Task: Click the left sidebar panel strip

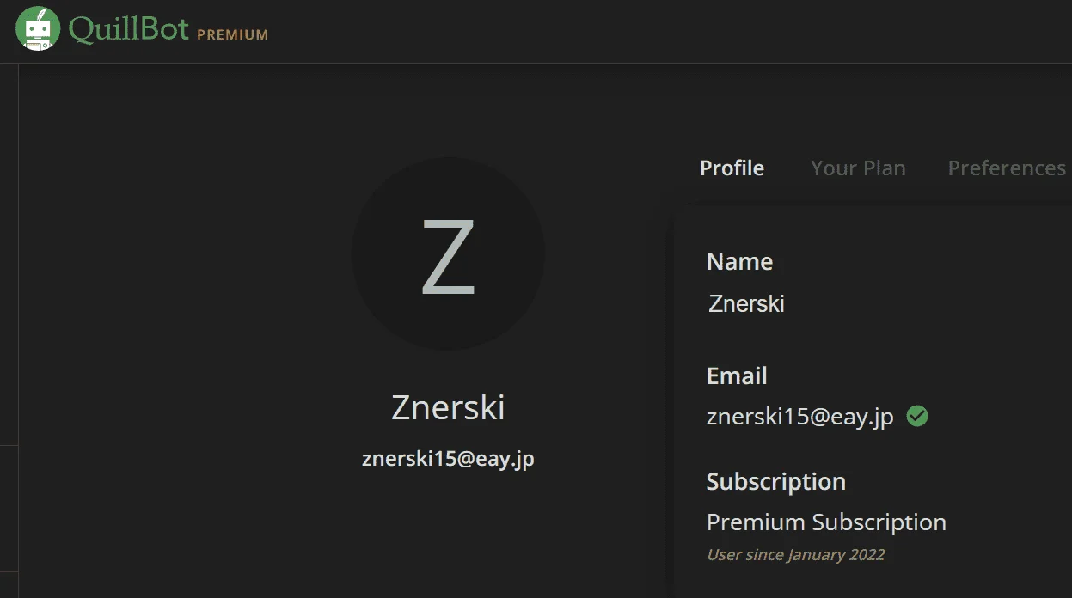Action: [x=9, y=331]
